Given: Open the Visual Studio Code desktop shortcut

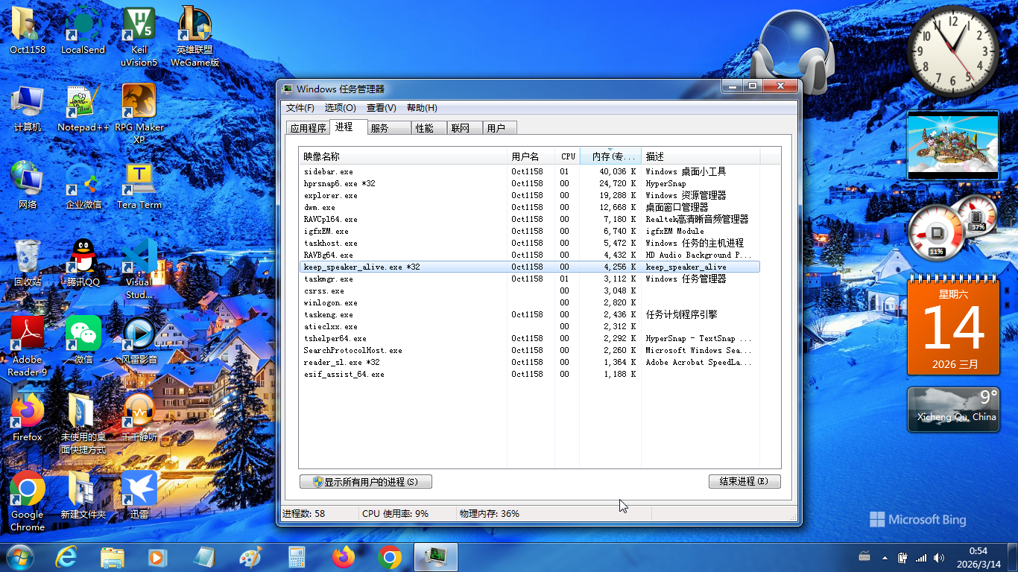Looking at the screenshot, I should coord(139,258).
